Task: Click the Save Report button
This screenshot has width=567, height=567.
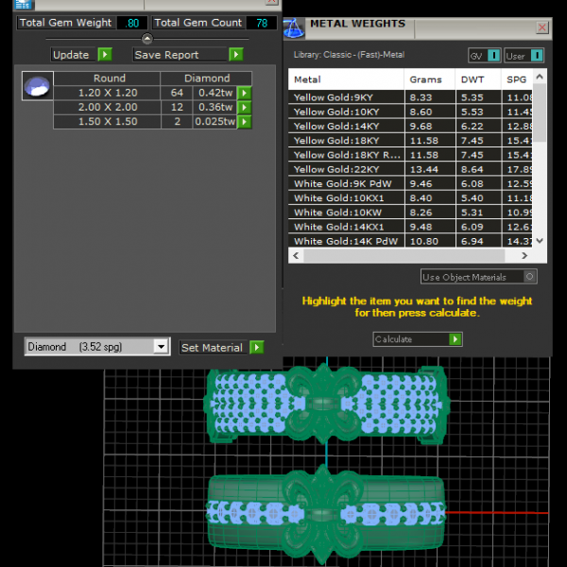Action: point(180,55)
